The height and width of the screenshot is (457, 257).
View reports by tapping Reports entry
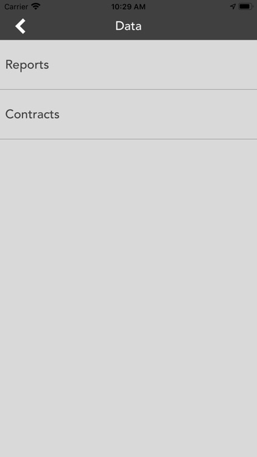128,65
